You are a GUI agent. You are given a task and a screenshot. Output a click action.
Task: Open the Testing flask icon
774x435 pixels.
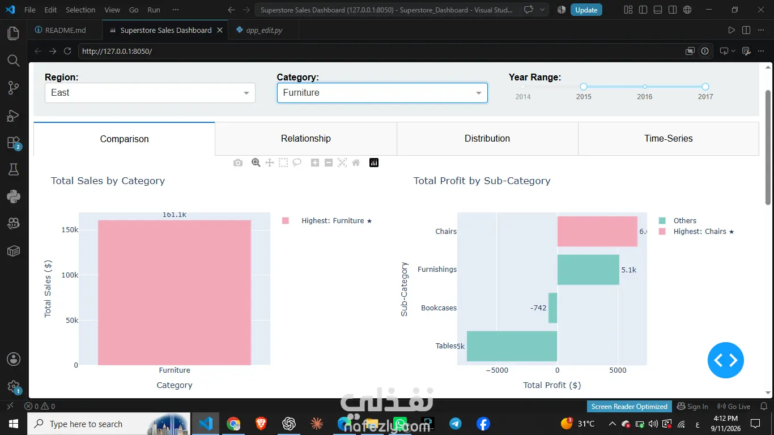tap(14, 169)
